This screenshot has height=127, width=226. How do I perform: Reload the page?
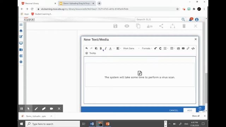pyautogui.click(x=32, y=9)
